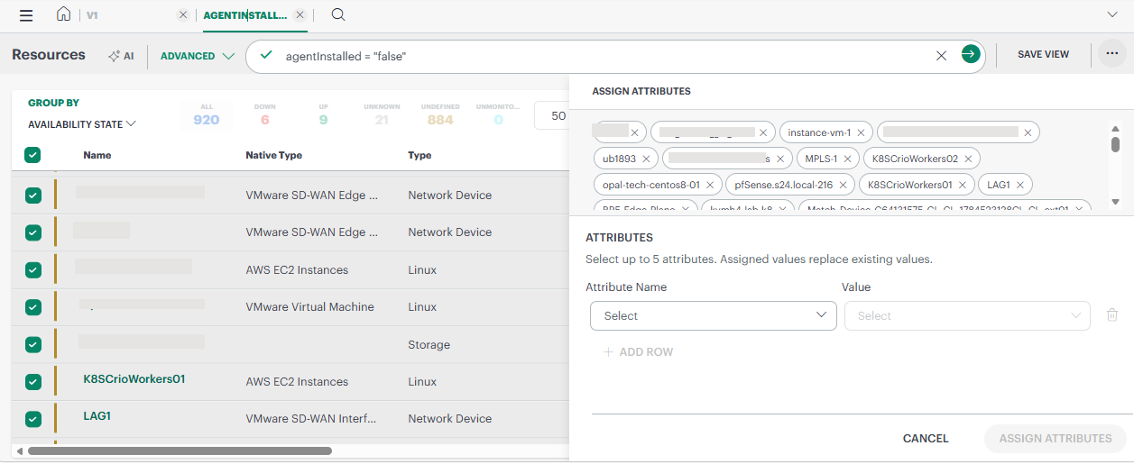Click the horizontal table scrollbar
Image resolution: width=1134 pixels, height=464 pixels.
(180, 450)
